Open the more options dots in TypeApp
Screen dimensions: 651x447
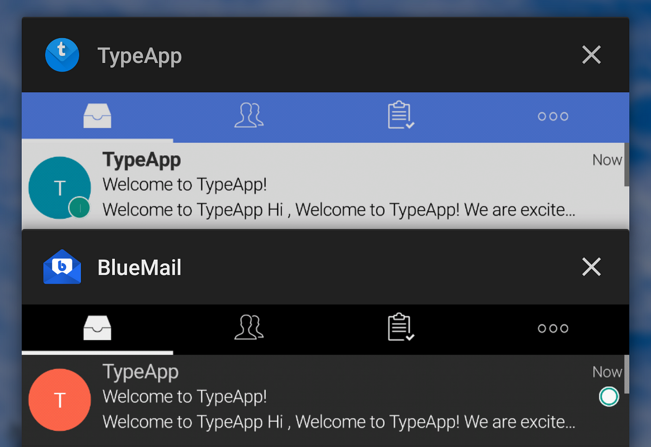point(553,116)
